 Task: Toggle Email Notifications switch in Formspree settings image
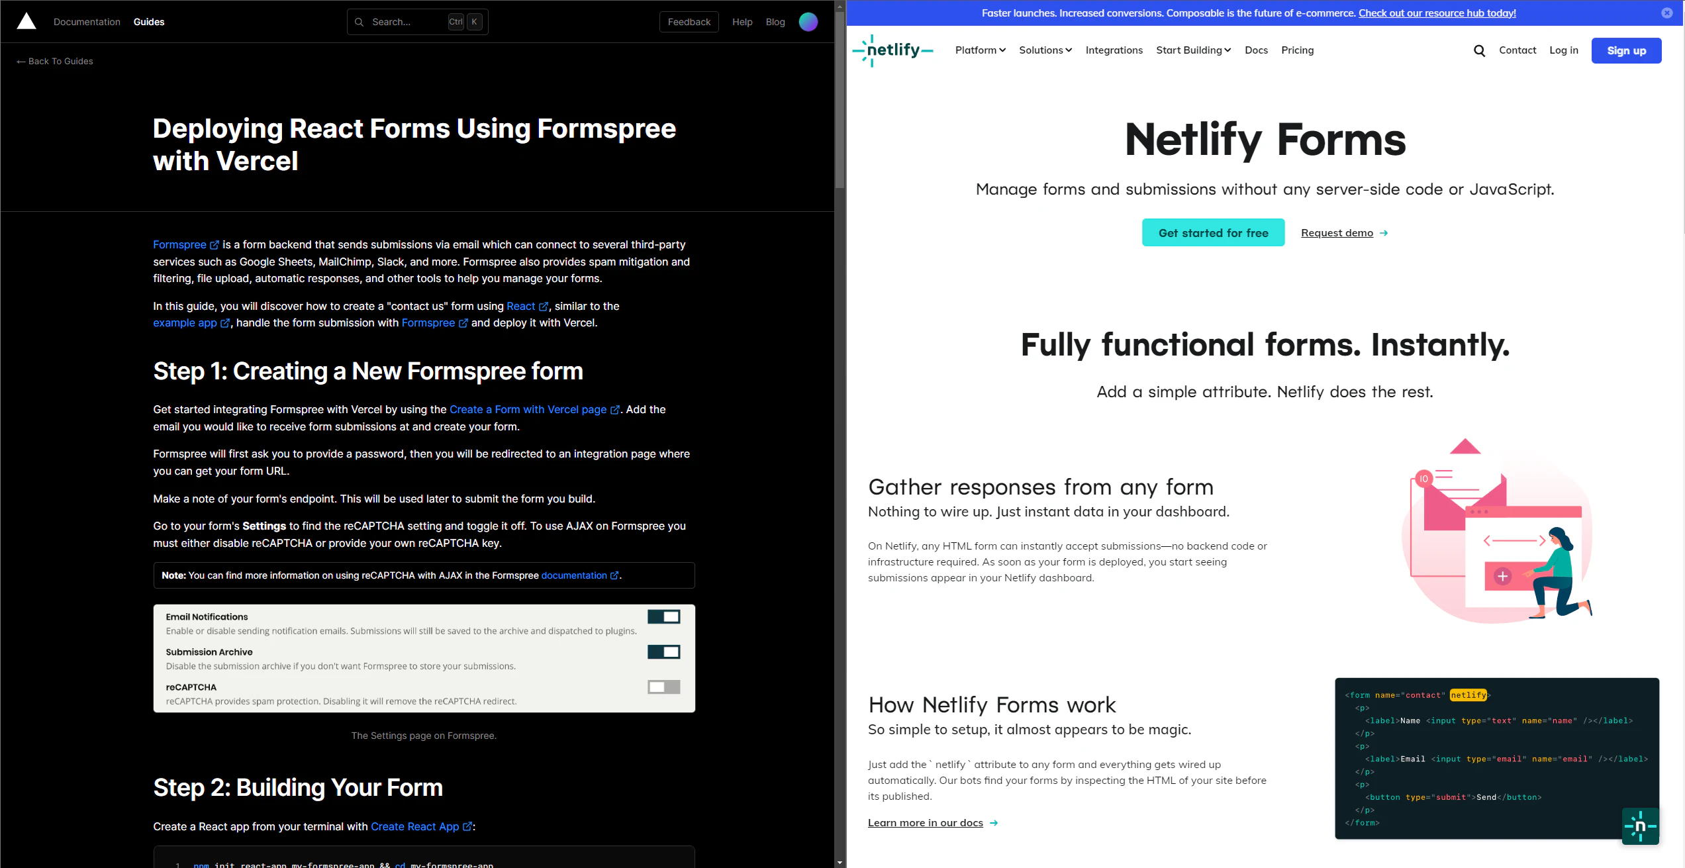click(664, 616)
